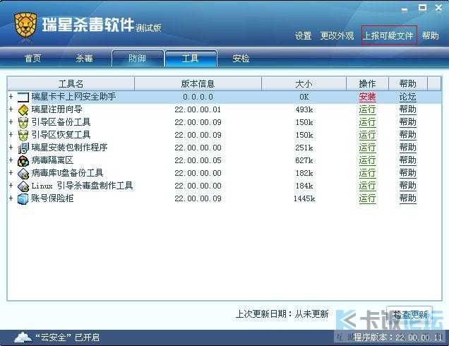
Task: Click the 操作 column header
Action: [x=367, y=84]
